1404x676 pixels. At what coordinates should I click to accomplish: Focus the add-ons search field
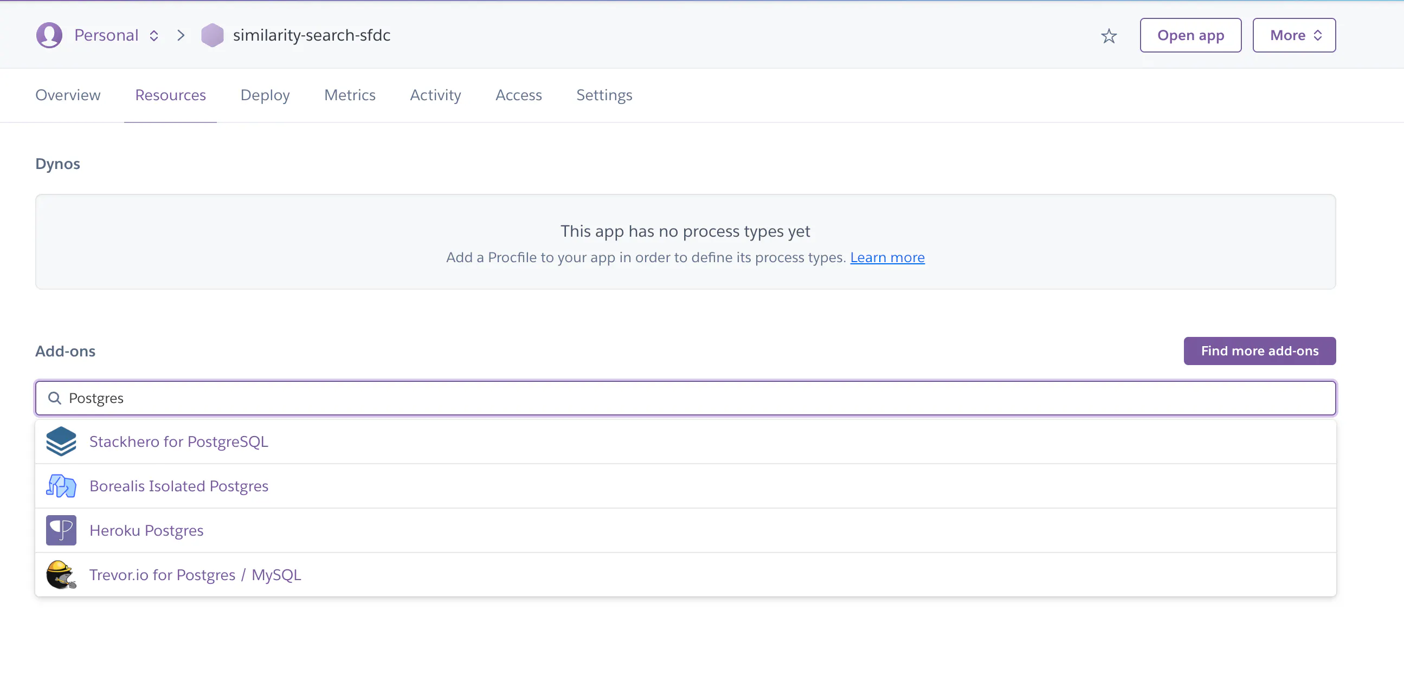685,398
